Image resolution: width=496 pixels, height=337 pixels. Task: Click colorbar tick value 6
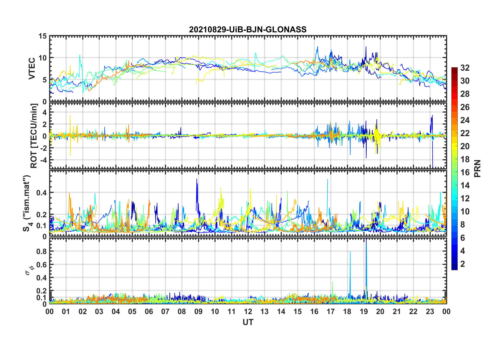(x=463, y=238)
